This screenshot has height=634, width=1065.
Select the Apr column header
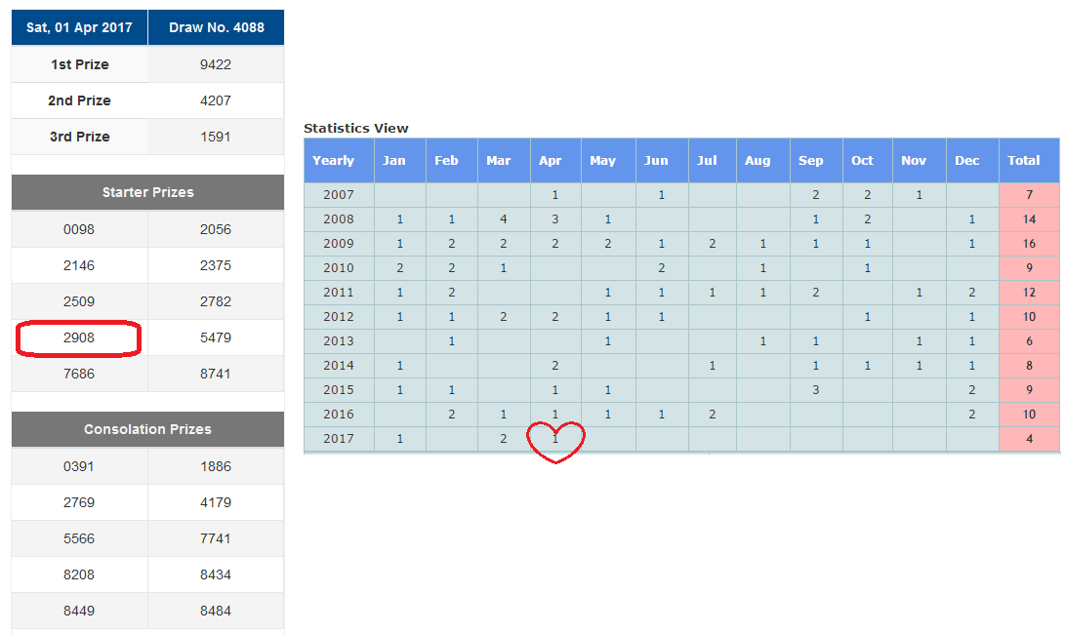point(551,160)
